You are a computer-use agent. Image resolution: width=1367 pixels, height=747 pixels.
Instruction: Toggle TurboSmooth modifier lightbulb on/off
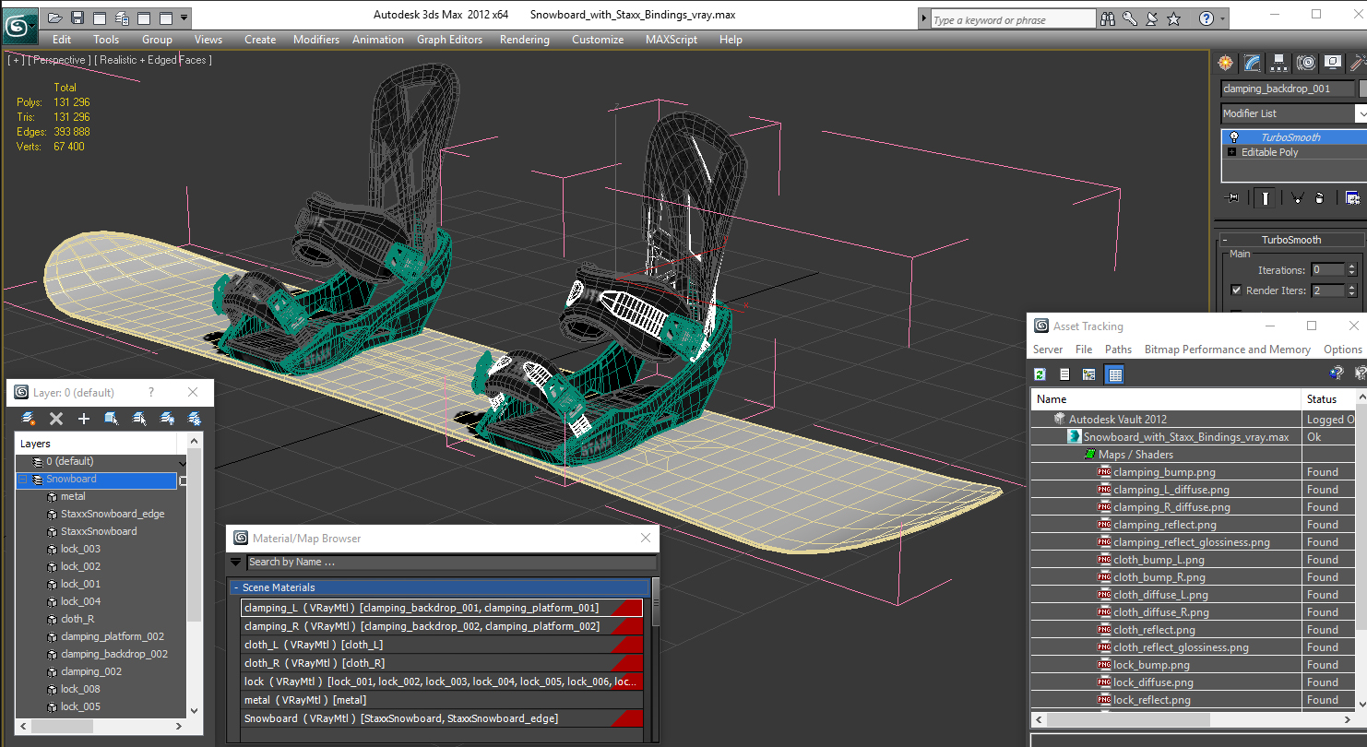coord(1233,137)
